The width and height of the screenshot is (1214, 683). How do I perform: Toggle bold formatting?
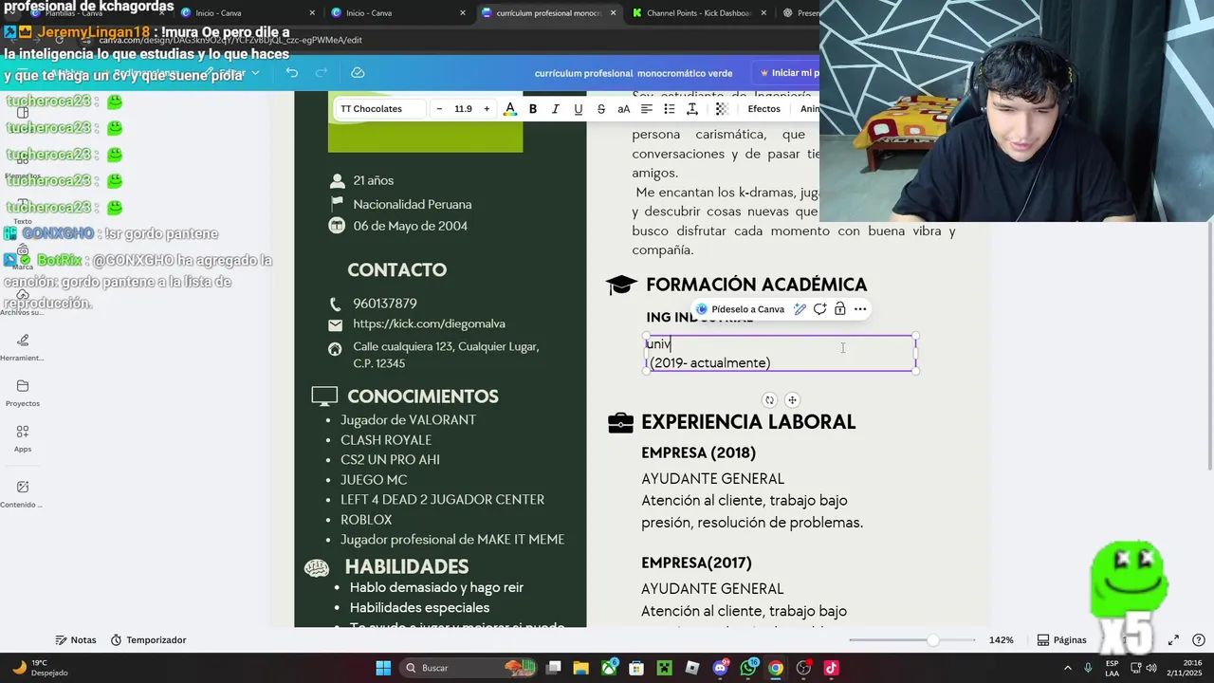click(533, 109)
